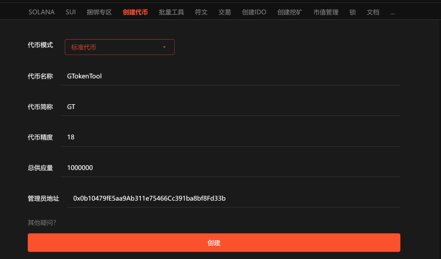Go to 交易 in the navigation
441x259 pixels.
tap(225, 12)
